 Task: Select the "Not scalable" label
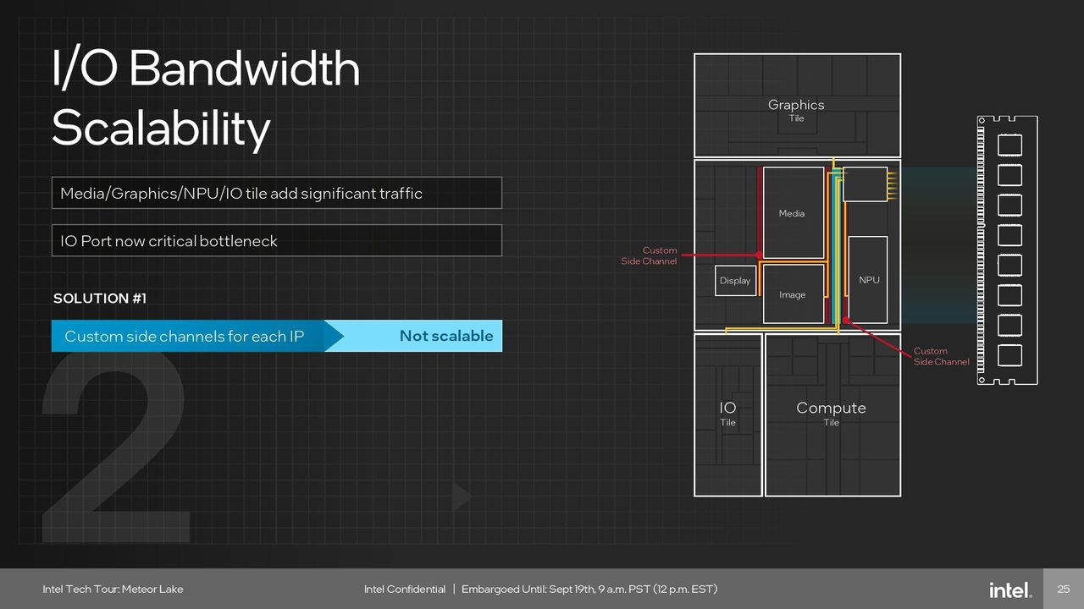tap(446, 336)
